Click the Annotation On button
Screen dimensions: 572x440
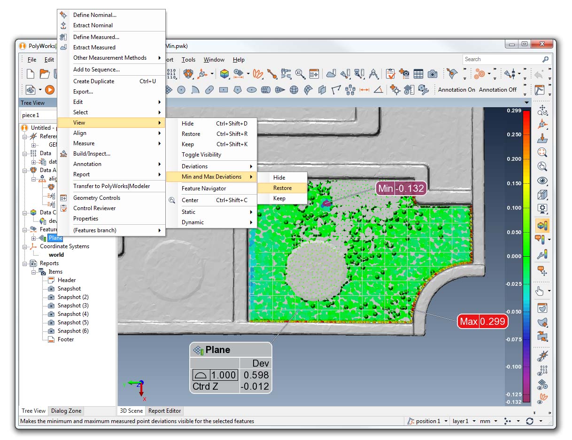(456, 90)
